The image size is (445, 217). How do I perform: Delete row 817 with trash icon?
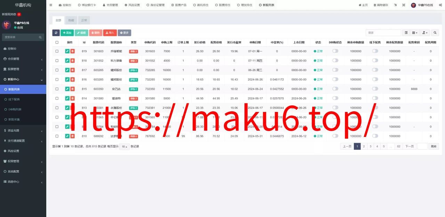coord(72,70)
